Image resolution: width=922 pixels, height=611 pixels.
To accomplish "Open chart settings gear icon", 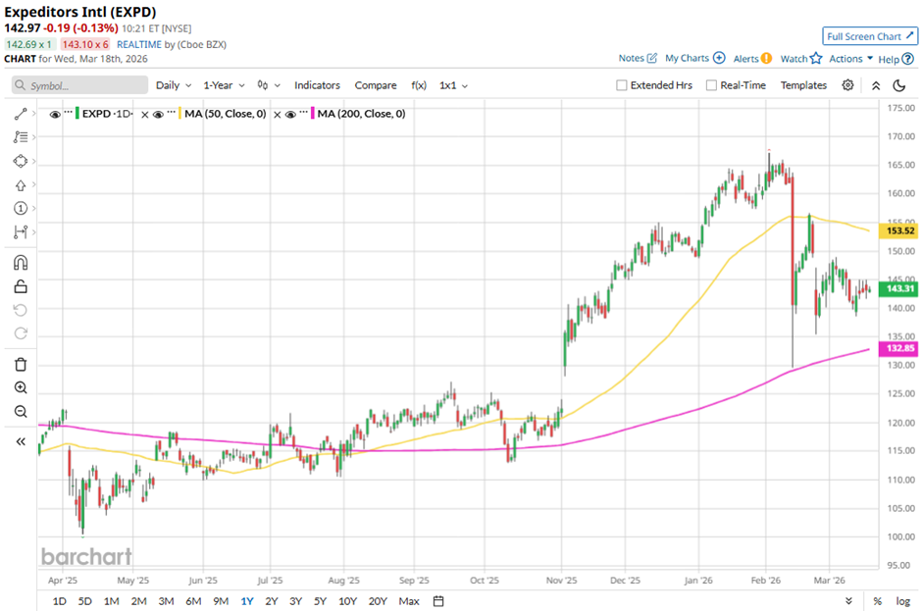I will (847, 85).
